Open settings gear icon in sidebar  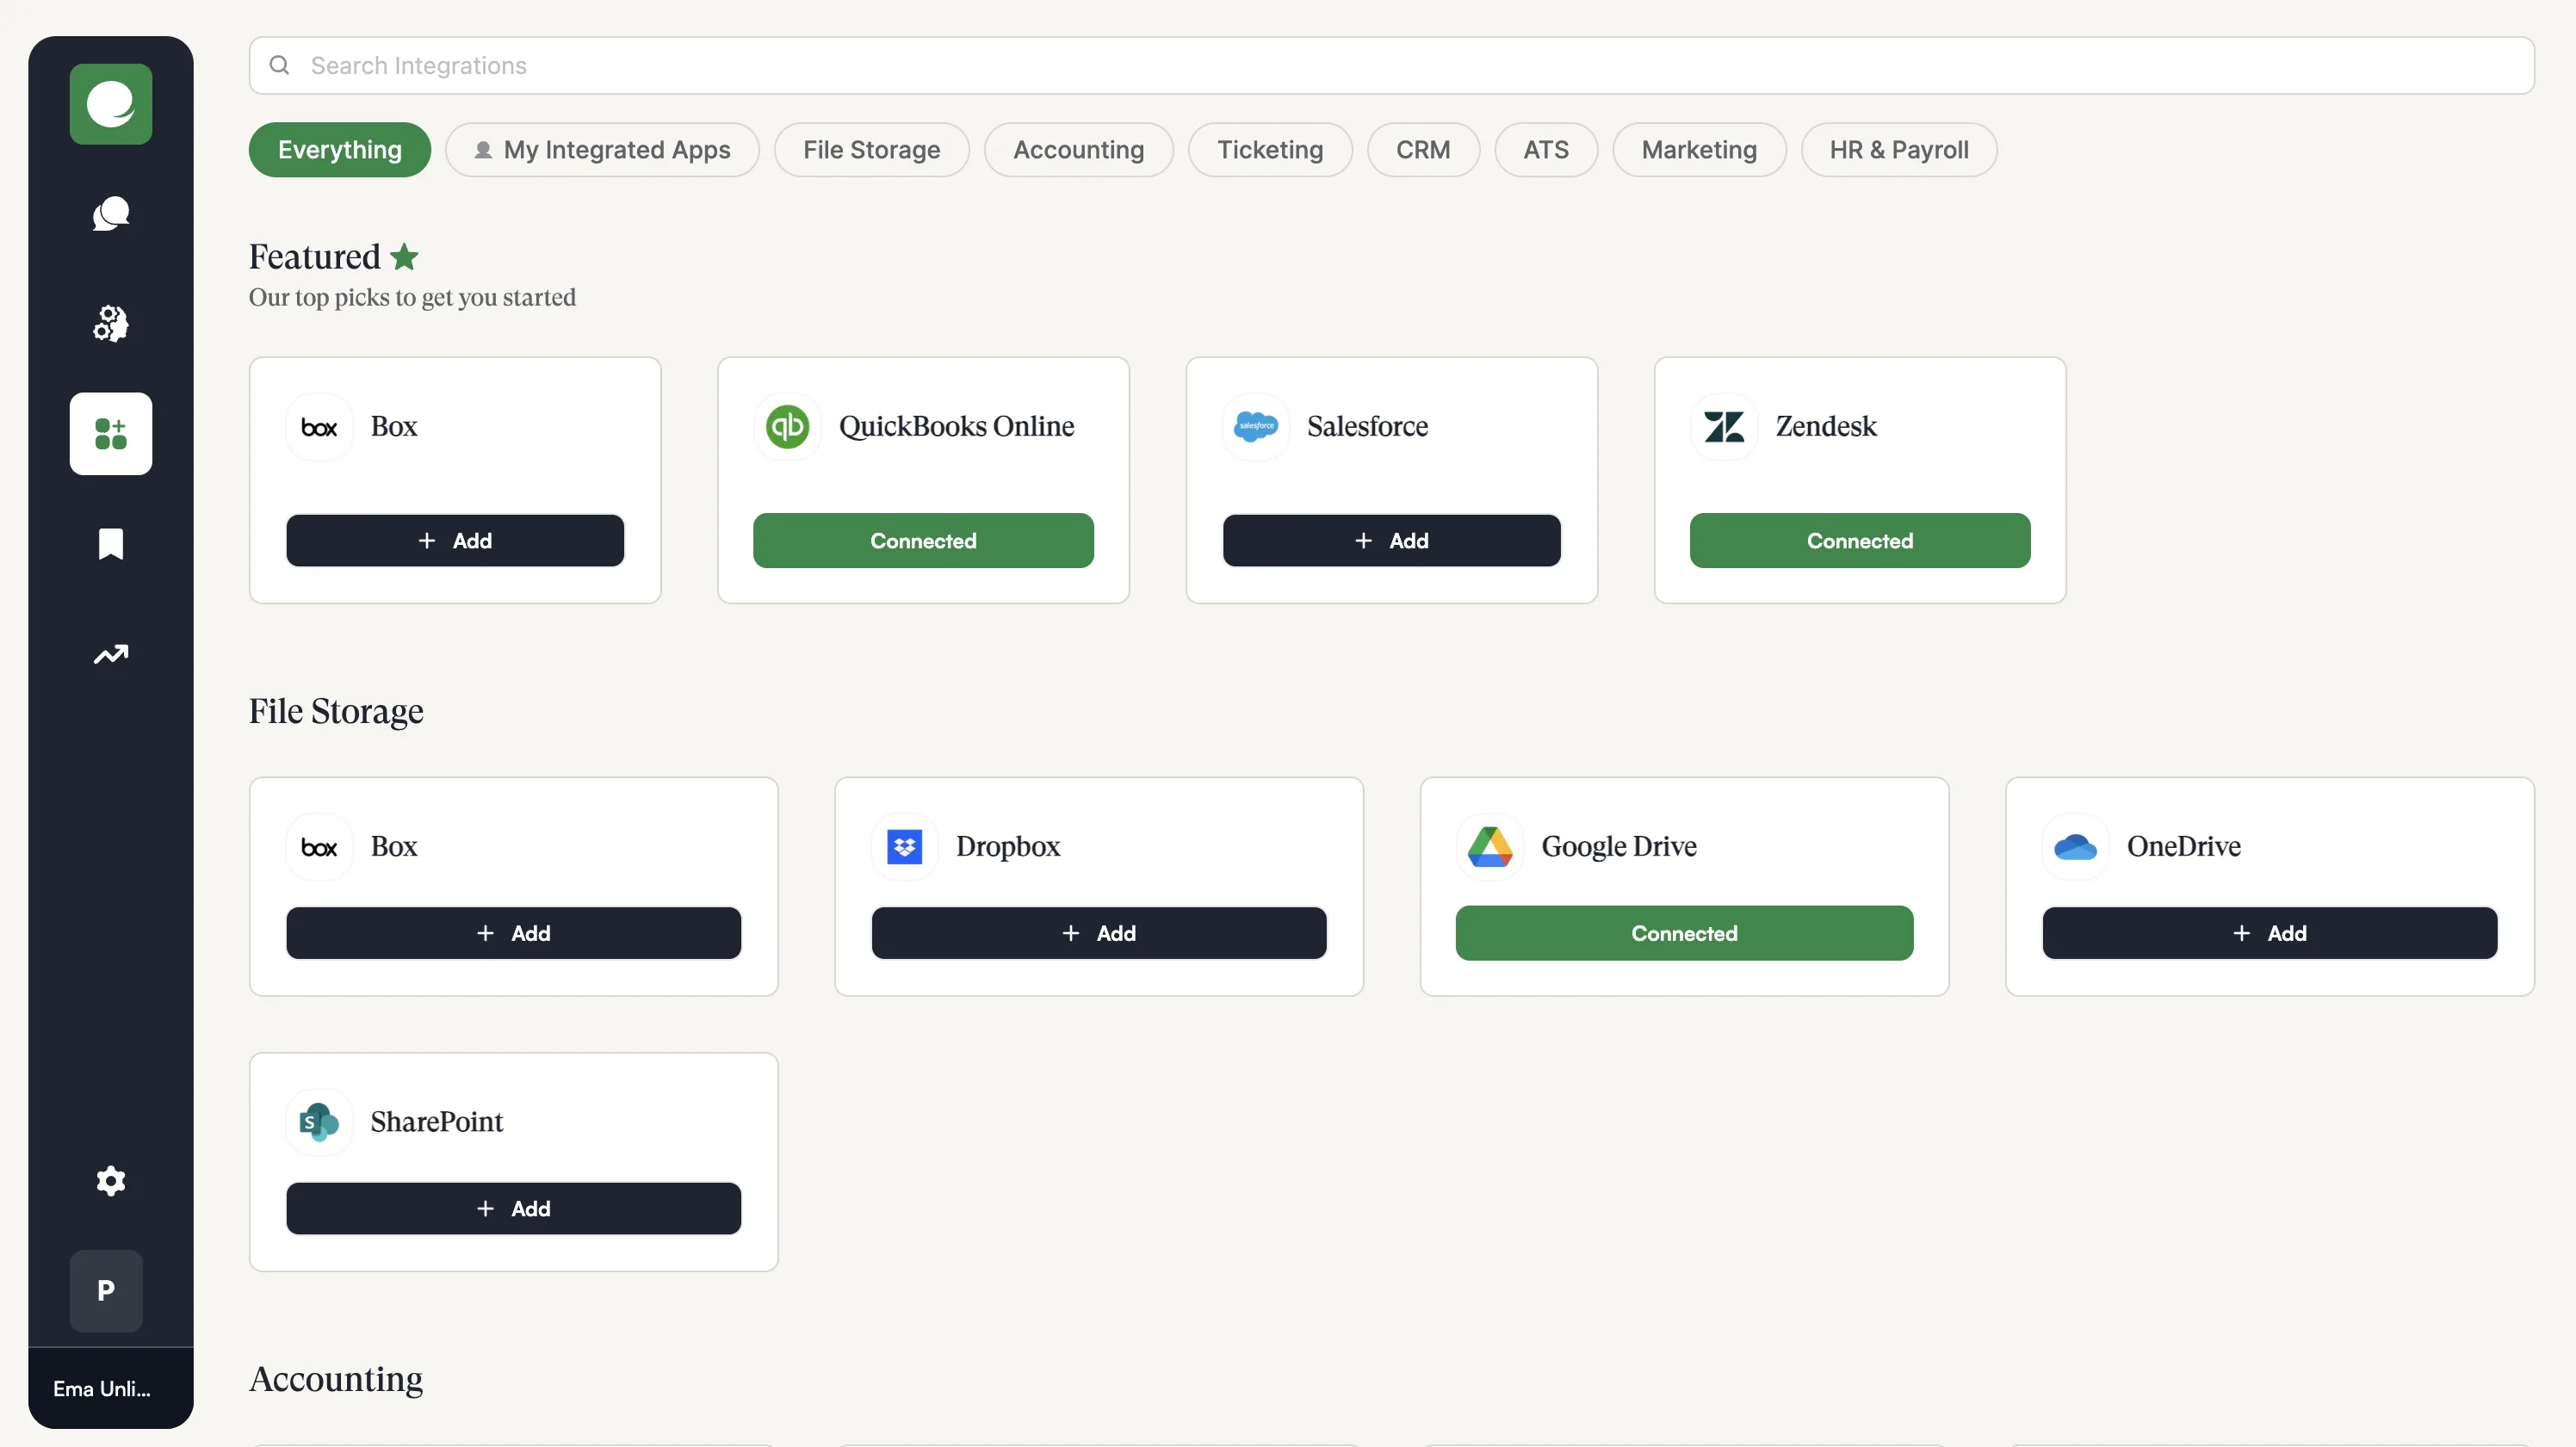pyautogui.click(x=111, y=1181)
